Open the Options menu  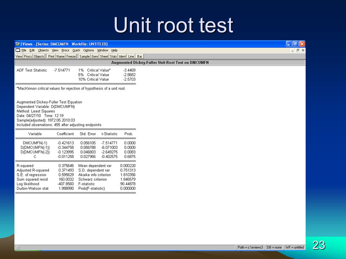click(x=89, y=50)
